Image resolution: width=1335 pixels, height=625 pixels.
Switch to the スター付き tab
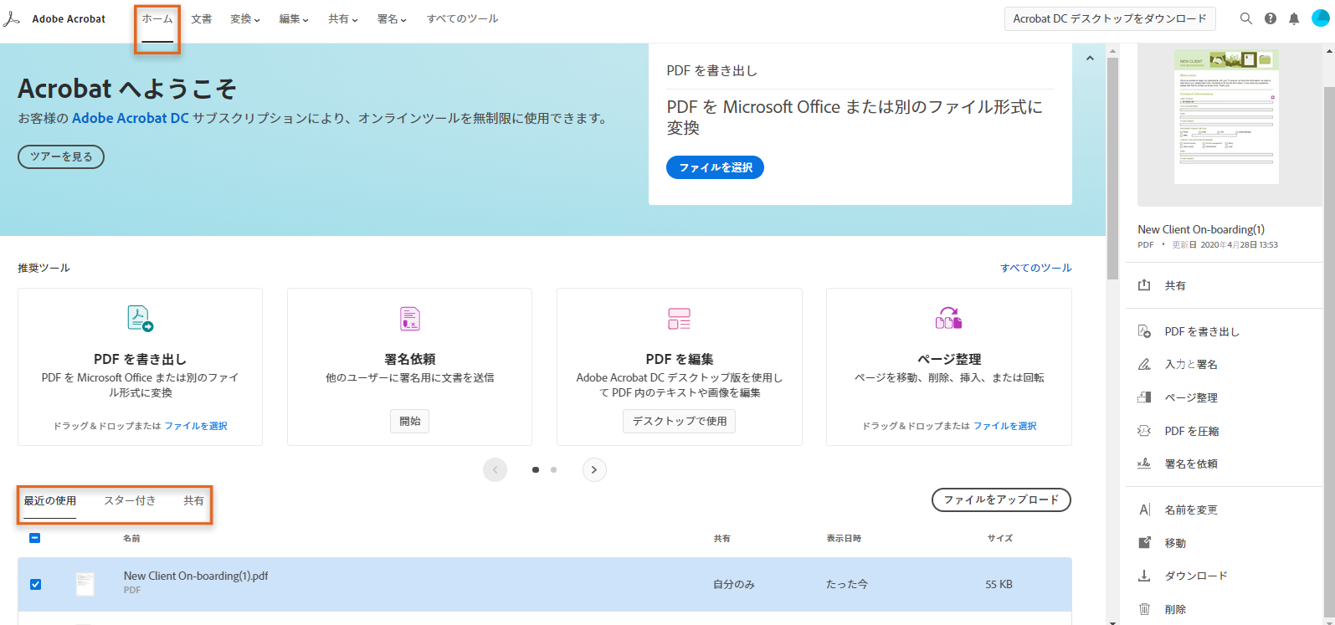pos(130,500)
